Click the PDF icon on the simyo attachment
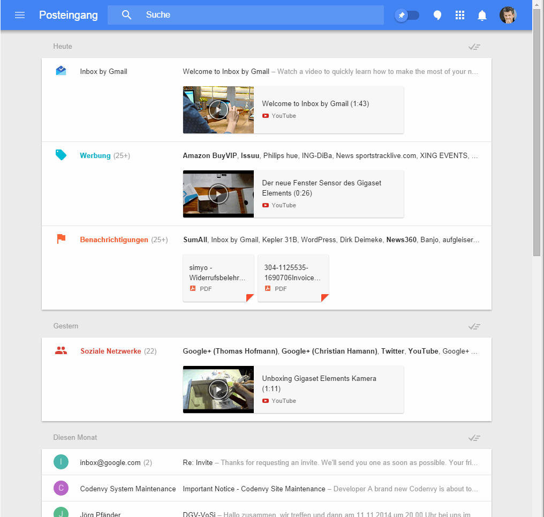544x517 pixels. pos(193,288)
